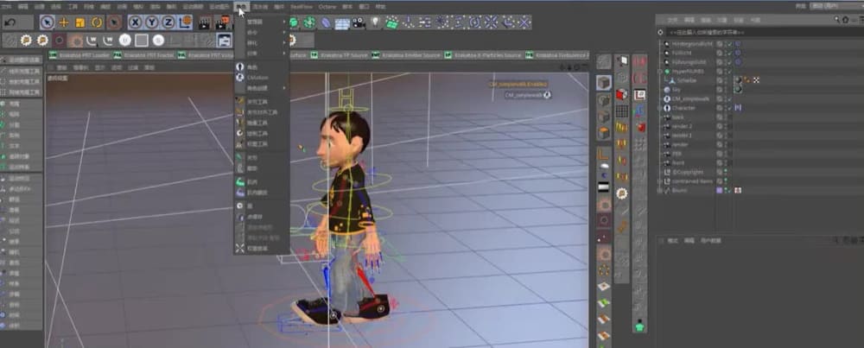Toggle the enable checkmark of HyperNURBS object

[730, 71]
